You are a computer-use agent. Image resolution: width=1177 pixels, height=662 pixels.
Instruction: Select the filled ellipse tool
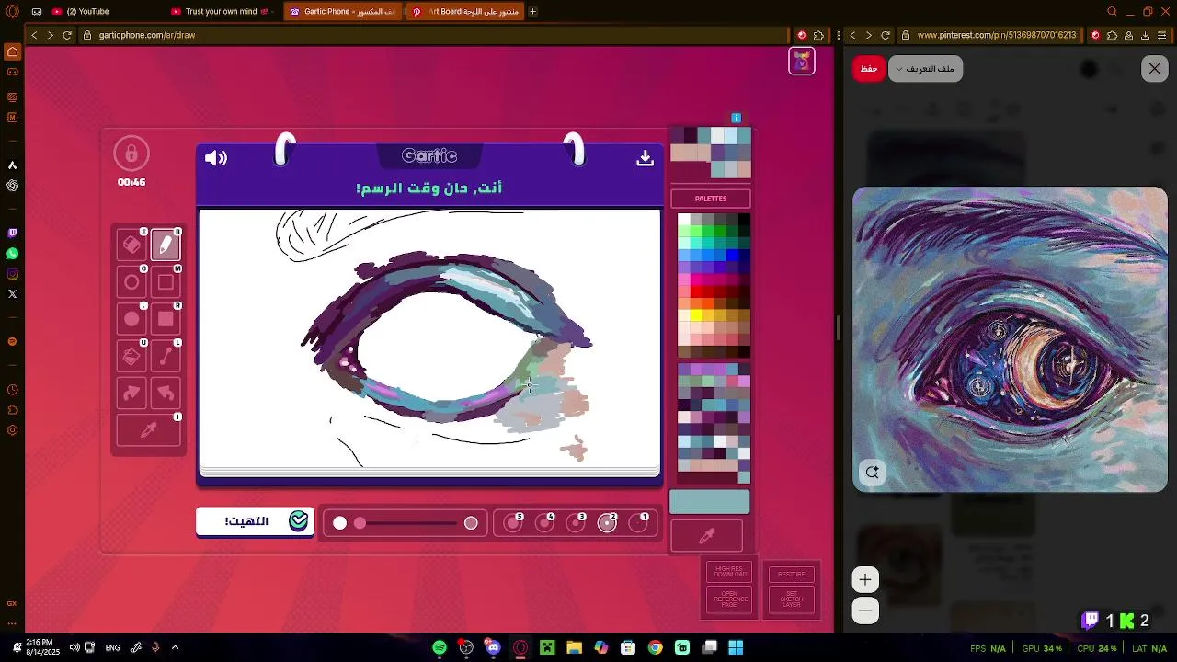pyautogui.click(x=131, y=319)
